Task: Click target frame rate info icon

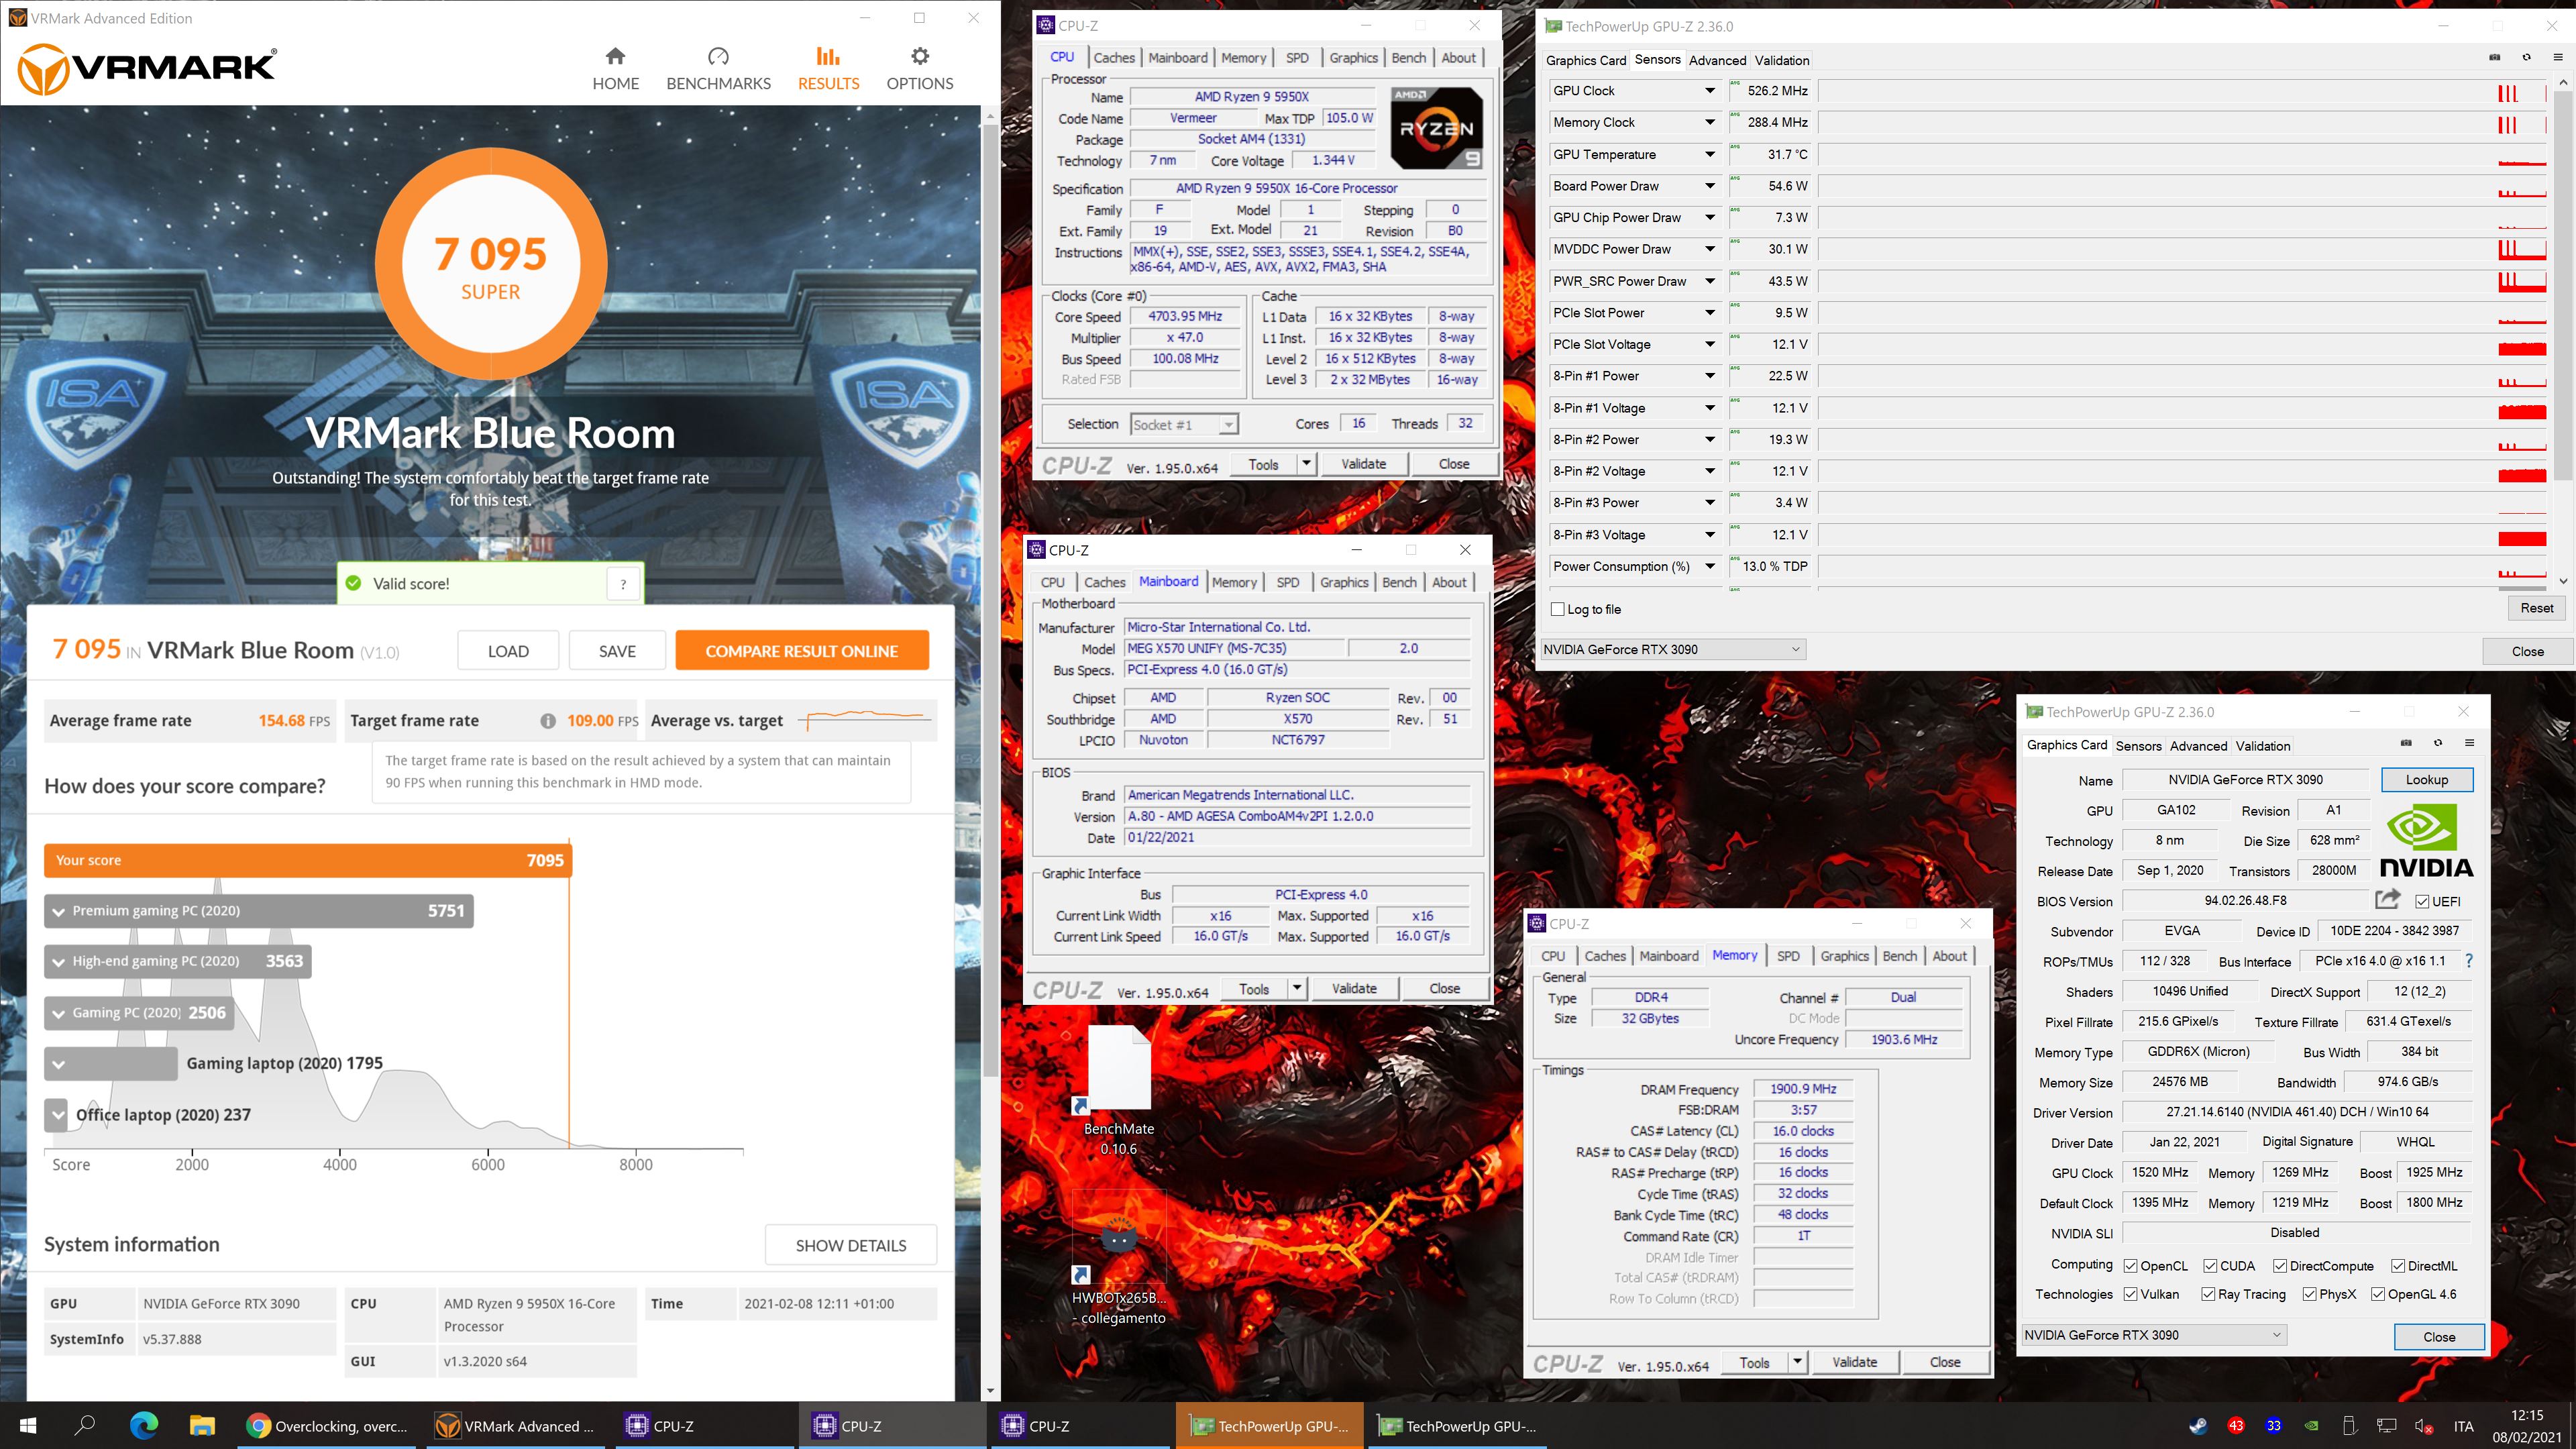Action: pyautogui.click(x=548, y=721)
